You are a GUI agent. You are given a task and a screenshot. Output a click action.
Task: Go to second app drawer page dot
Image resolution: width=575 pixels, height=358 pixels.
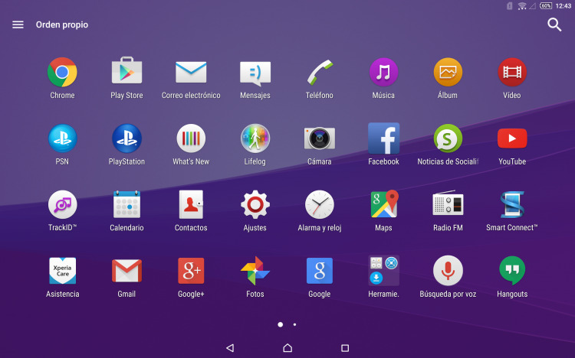pos(294,324)
